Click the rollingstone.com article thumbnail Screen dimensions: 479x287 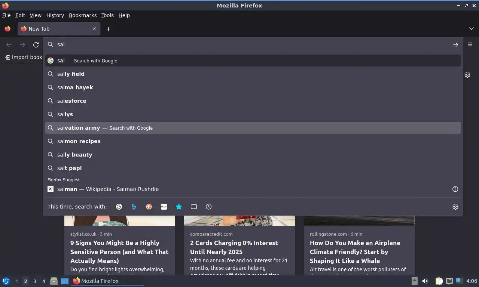pyautogui.click(x=359, y=220)
